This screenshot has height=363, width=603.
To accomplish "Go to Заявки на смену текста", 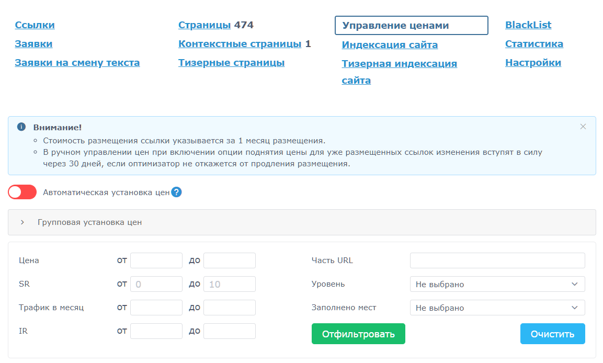I will click(x=77, y=63).
